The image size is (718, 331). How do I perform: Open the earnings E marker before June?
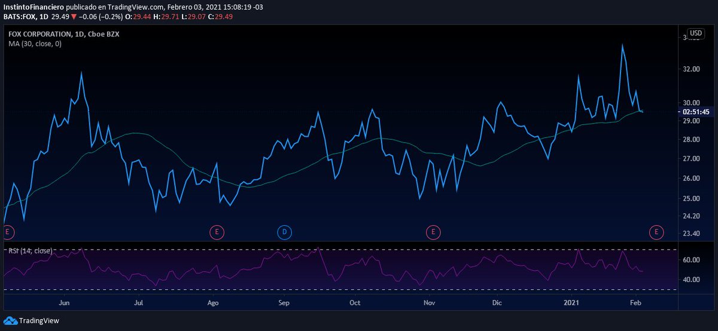pos(8,231)
